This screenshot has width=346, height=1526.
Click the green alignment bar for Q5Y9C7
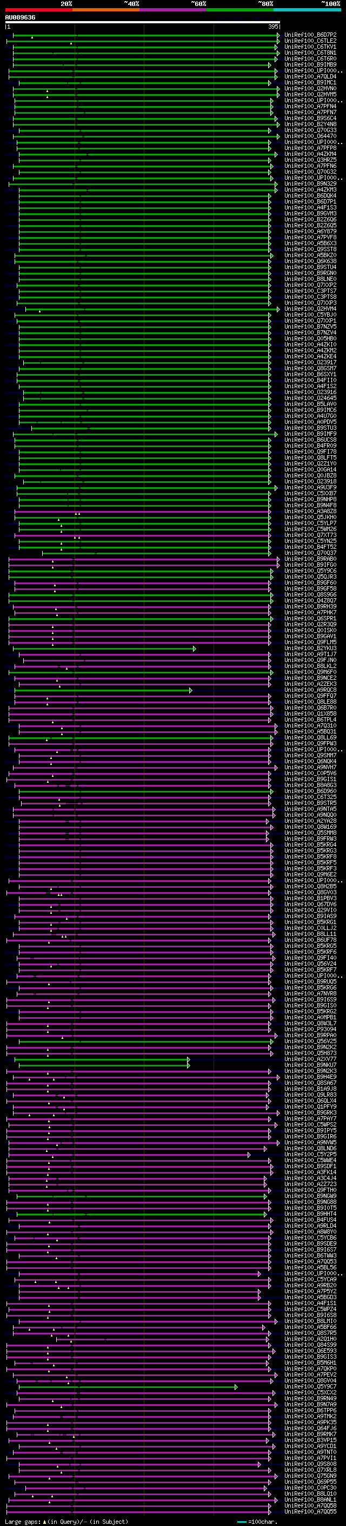128,1387
